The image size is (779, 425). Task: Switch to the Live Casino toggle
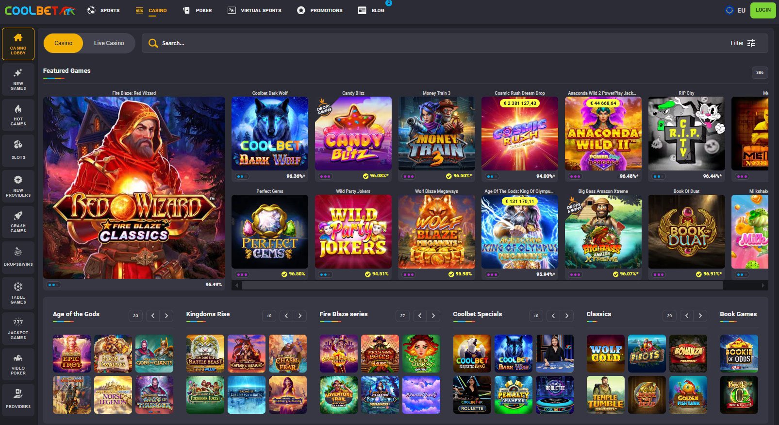pyautogui.click(x=109, y=43)
